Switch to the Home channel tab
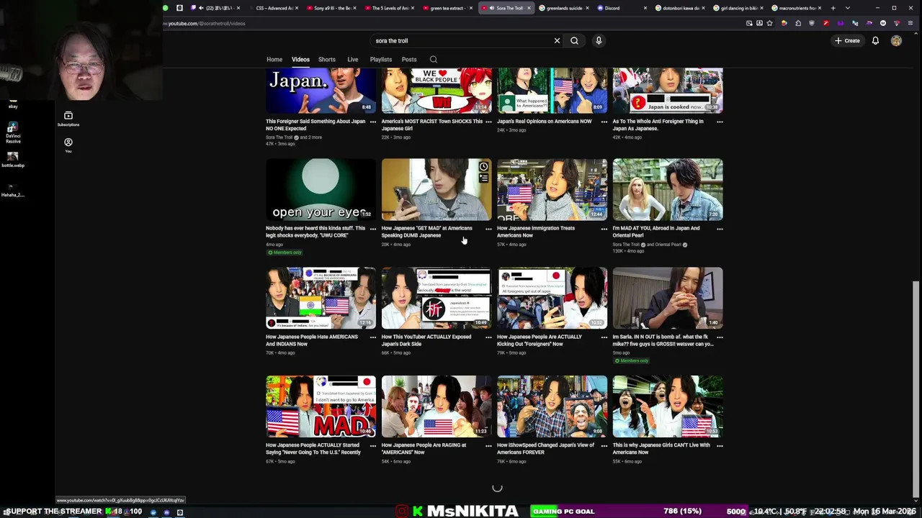This screenshot has height=518, width=922. tap(274, 60)
